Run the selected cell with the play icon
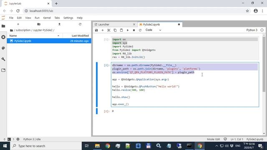The height and width of the screenshot is (150, 267). 128,30
